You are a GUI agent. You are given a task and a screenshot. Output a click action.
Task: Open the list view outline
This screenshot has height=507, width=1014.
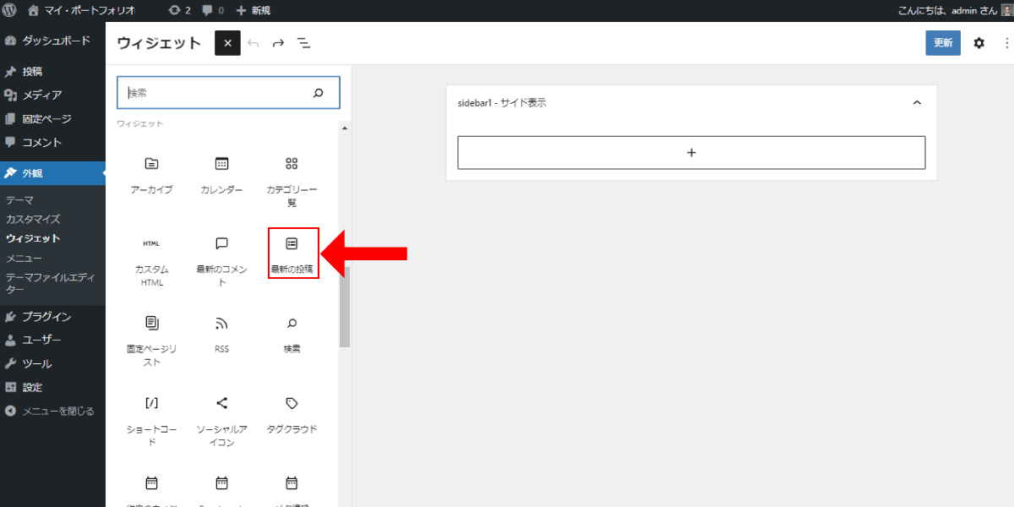(x=303, y=43)
